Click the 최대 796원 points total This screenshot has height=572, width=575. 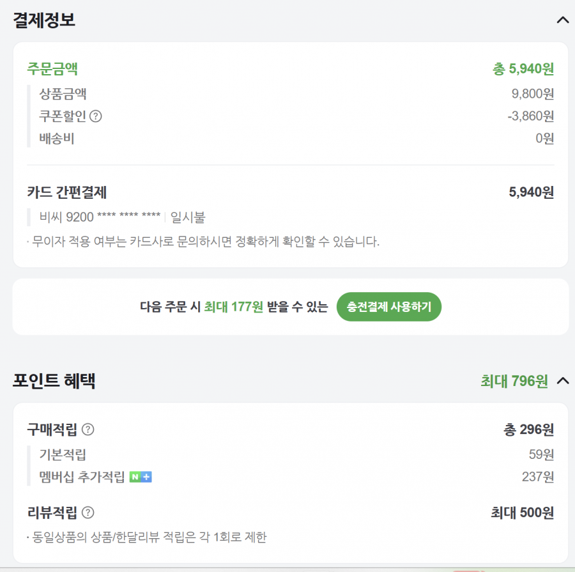coord(514,382)
